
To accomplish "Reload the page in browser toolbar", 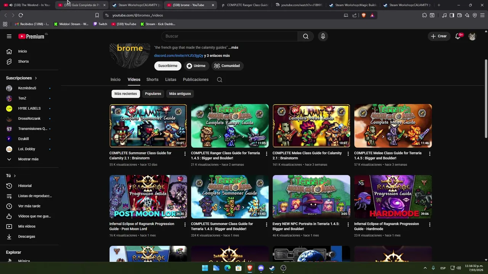I will [21, 15].
